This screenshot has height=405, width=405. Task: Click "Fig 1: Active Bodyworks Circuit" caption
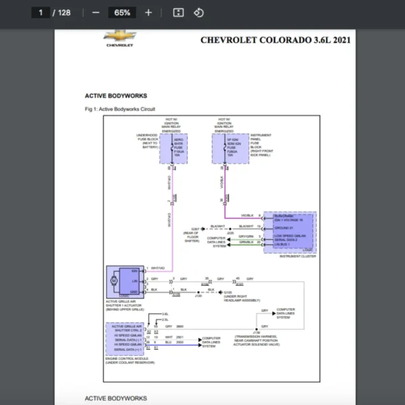(120, 109)
